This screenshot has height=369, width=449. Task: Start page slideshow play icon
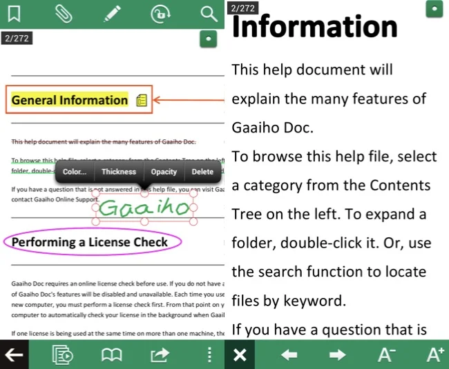click(62, 355)
